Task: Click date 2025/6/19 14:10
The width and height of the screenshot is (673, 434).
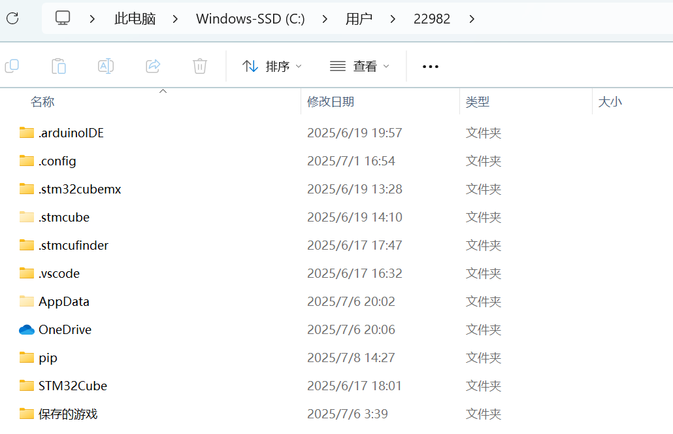Action: pyautogui.click(x=355, y=217)
